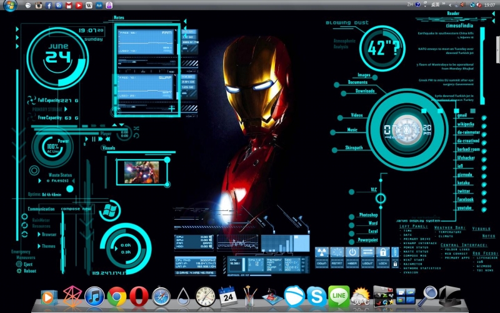Viewport: 500px width, 313px height.
Task: Launch Safari from the dock
Action: (x=161, y=295)
